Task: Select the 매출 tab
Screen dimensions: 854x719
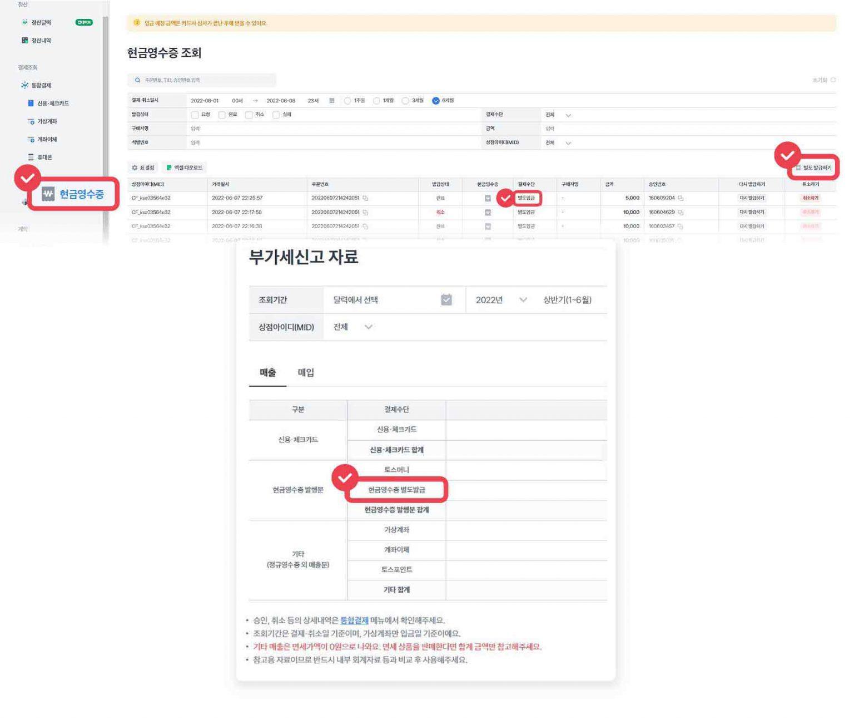Action: (267, 373)
